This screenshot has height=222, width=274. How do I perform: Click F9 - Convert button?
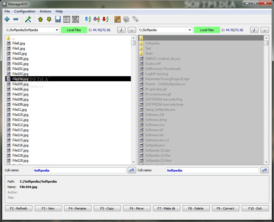point(226,208)
